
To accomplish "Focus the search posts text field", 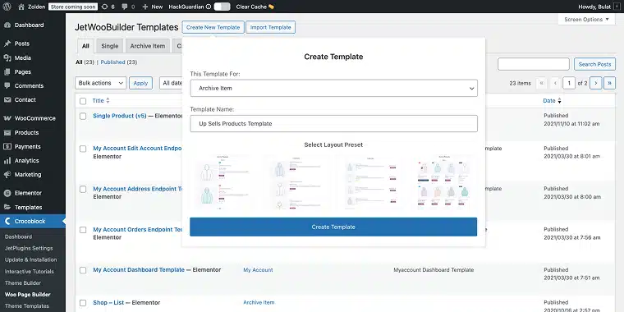I will tap(533, 64).
